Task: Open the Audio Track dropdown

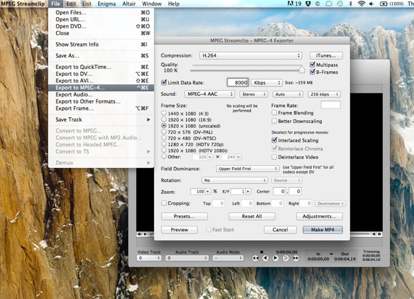Action: tap(187, 258)
